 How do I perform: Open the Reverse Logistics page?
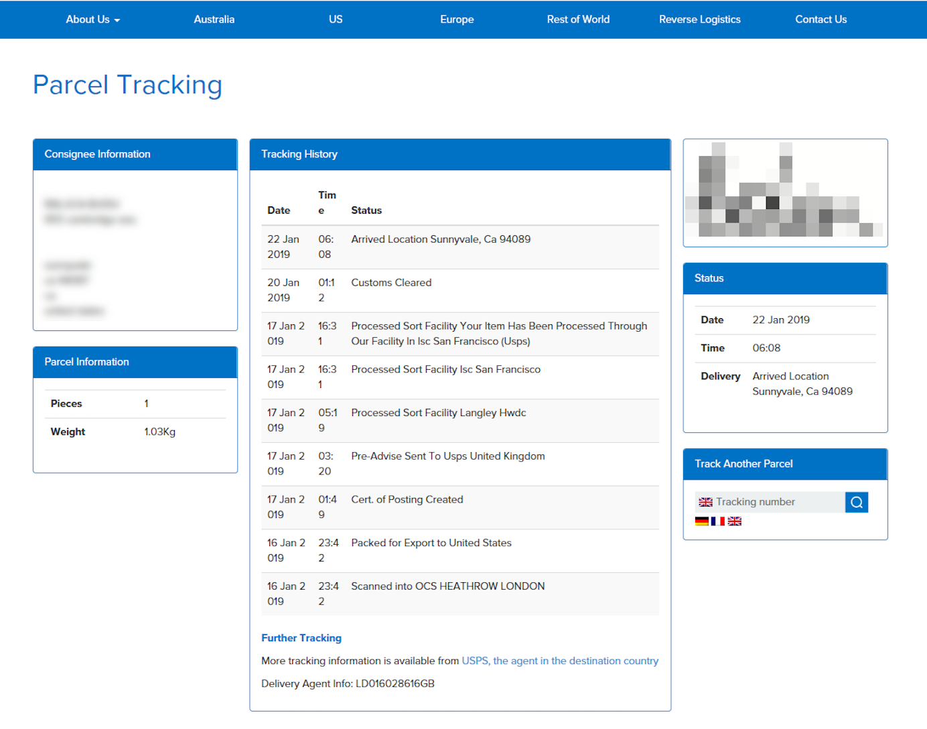point(699,19)
